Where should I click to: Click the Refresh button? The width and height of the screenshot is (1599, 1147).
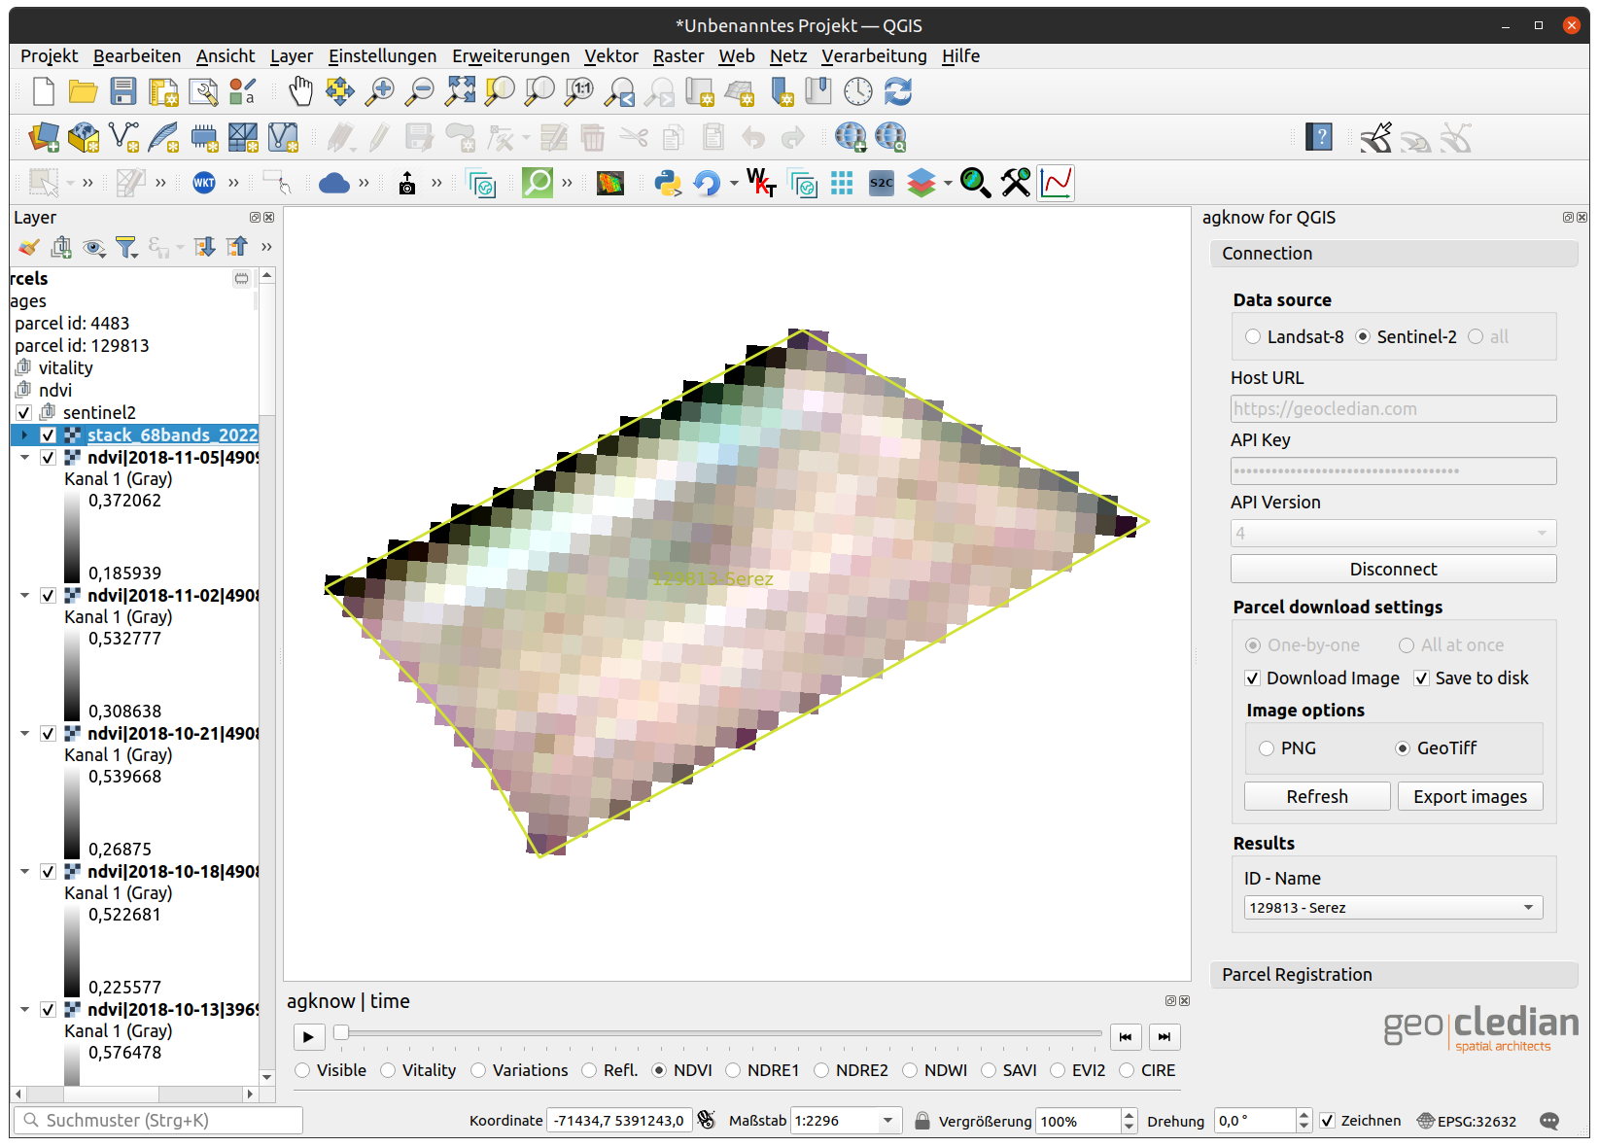point(1317,797)
